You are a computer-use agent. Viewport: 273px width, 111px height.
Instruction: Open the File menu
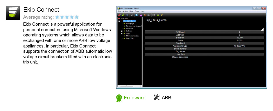click(119, 11)
